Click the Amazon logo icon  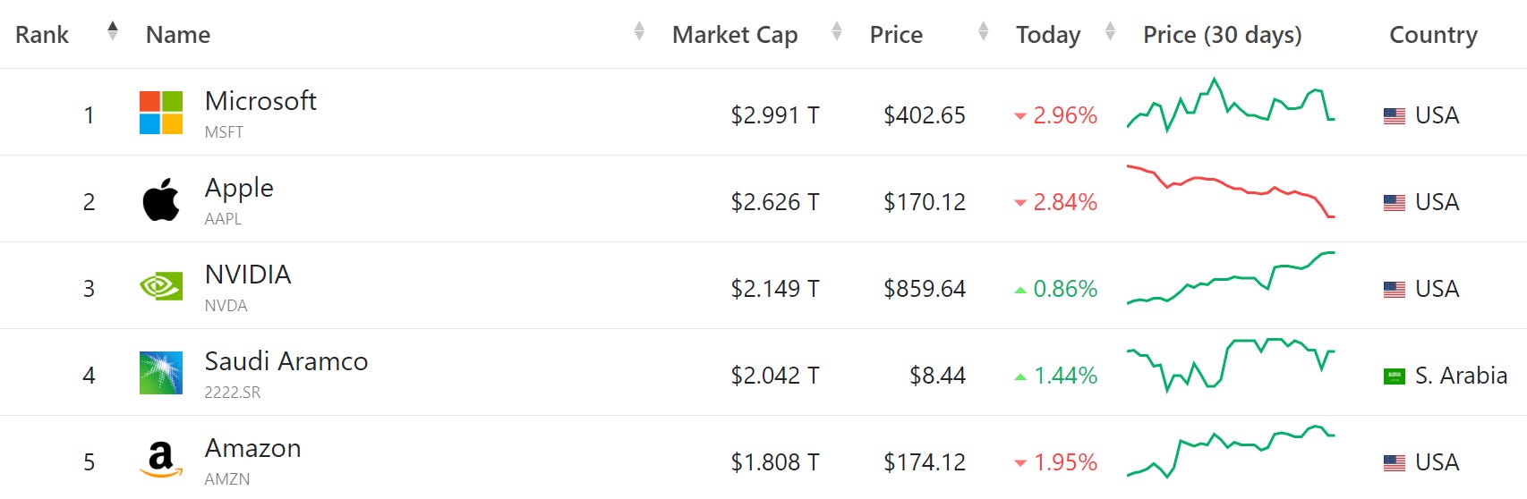(161, 460)
